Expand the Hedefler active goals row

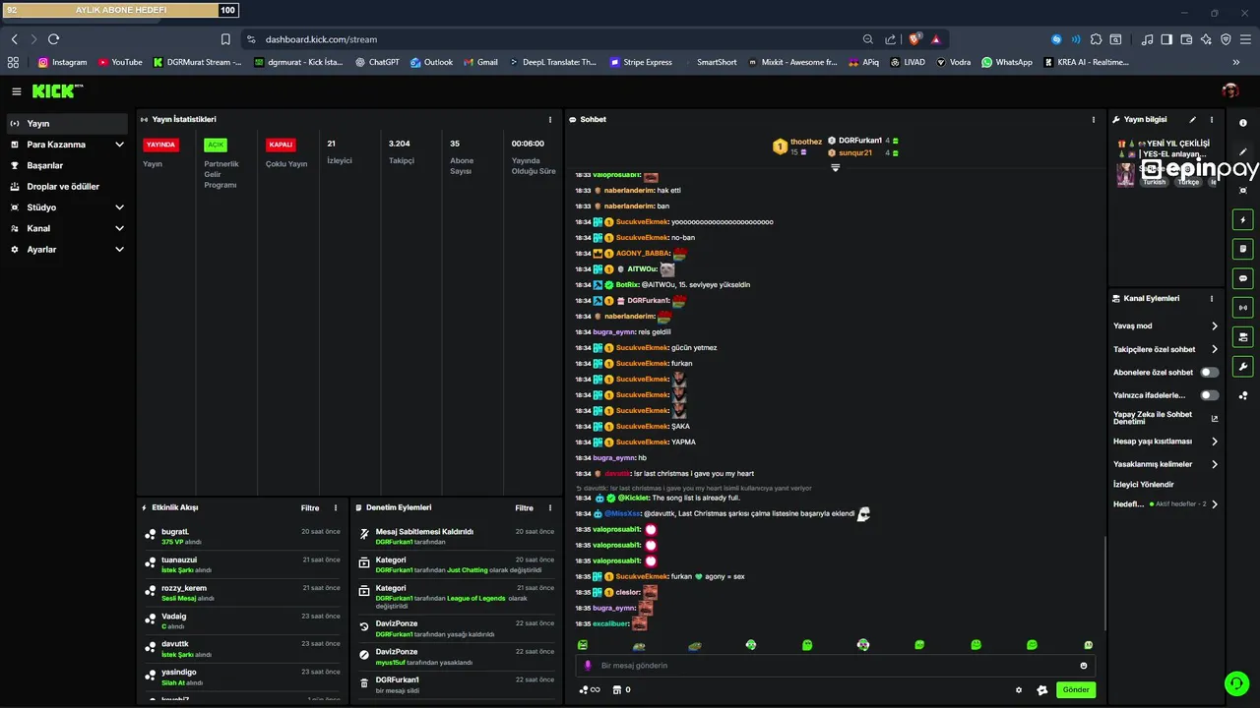[1165, 504]
